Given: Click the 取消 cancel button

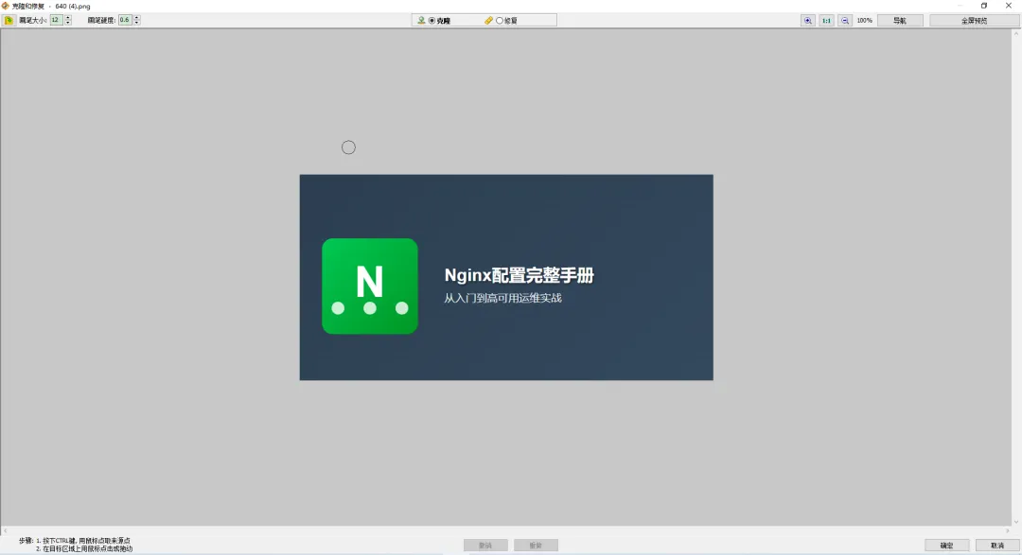Looking at the screenshot, I should [997, 546].
